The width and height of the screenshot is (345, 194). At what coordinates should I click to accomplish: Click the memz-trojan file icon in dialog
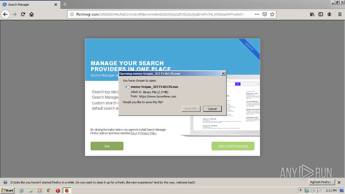pyautogui.click(x=127, y=87)
